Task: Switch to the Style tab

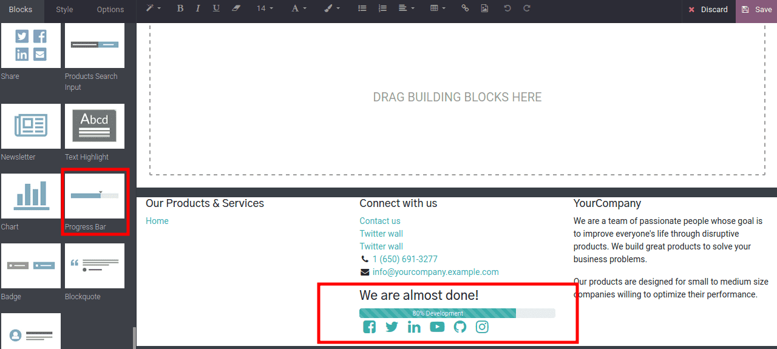Action: tap(64, 10)
